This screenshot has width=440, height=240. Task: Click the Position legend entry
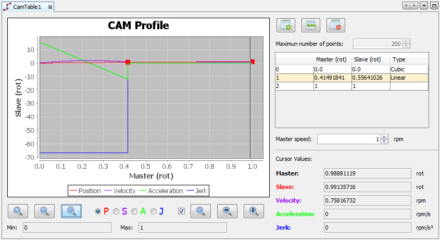[x=85, y=191]
